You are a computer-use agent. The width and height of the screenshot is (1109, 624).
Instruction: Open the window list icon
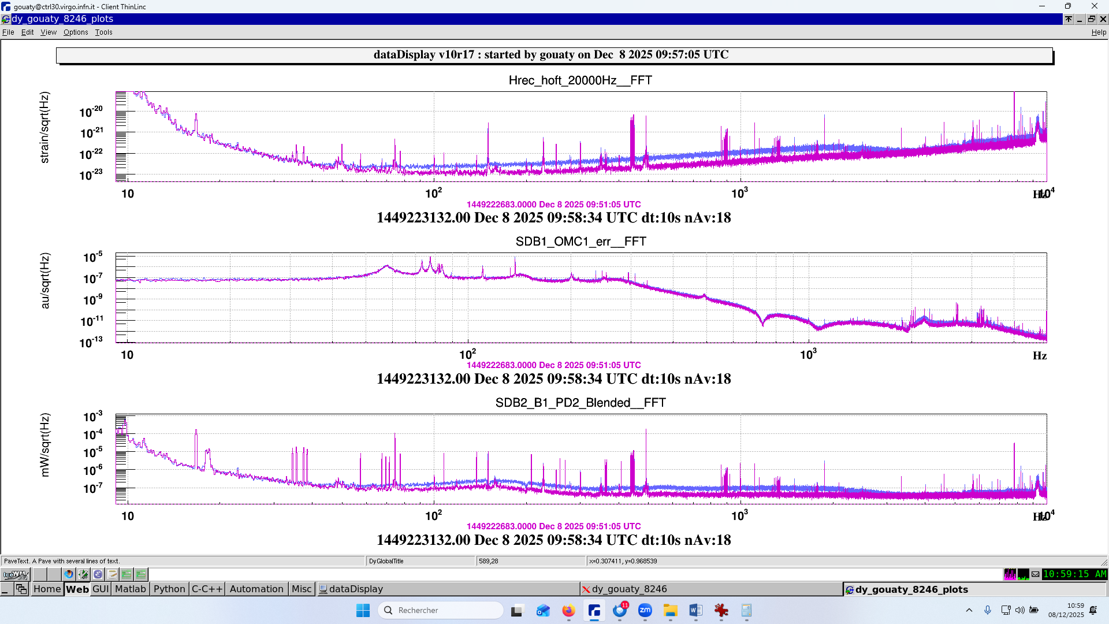point(21,589)
